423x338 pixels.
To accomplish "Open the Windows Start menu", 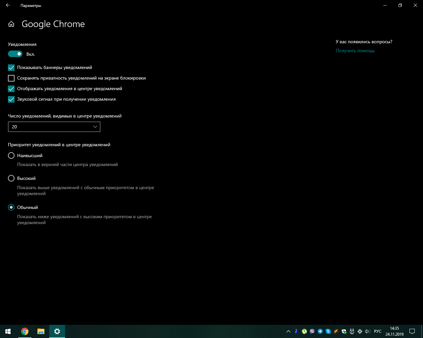I will [8, 331].
